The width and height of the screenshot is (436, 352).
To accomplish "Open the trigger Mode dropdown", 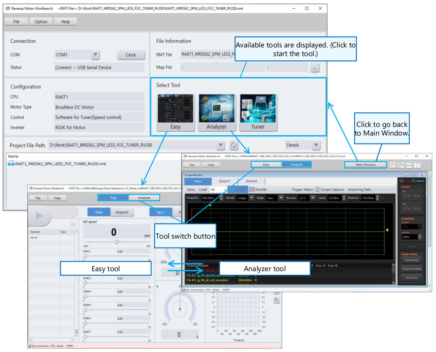I will pos(252,198).
